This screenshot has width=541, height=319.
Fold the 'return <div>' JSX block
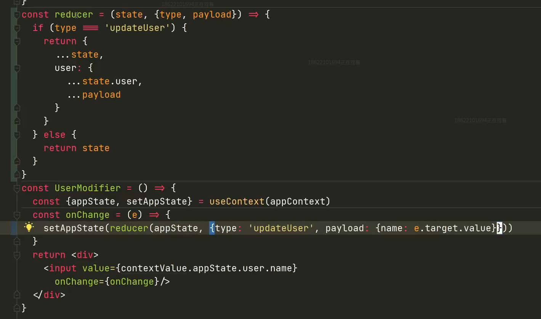17,255
